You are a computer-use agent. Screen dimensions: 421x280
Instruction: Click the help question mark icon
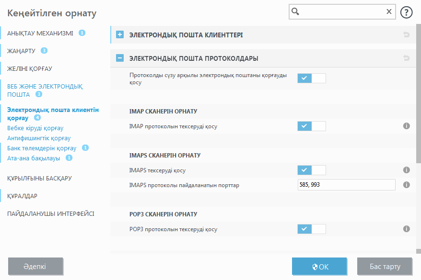pyautogui.click(x=406, y=12)
